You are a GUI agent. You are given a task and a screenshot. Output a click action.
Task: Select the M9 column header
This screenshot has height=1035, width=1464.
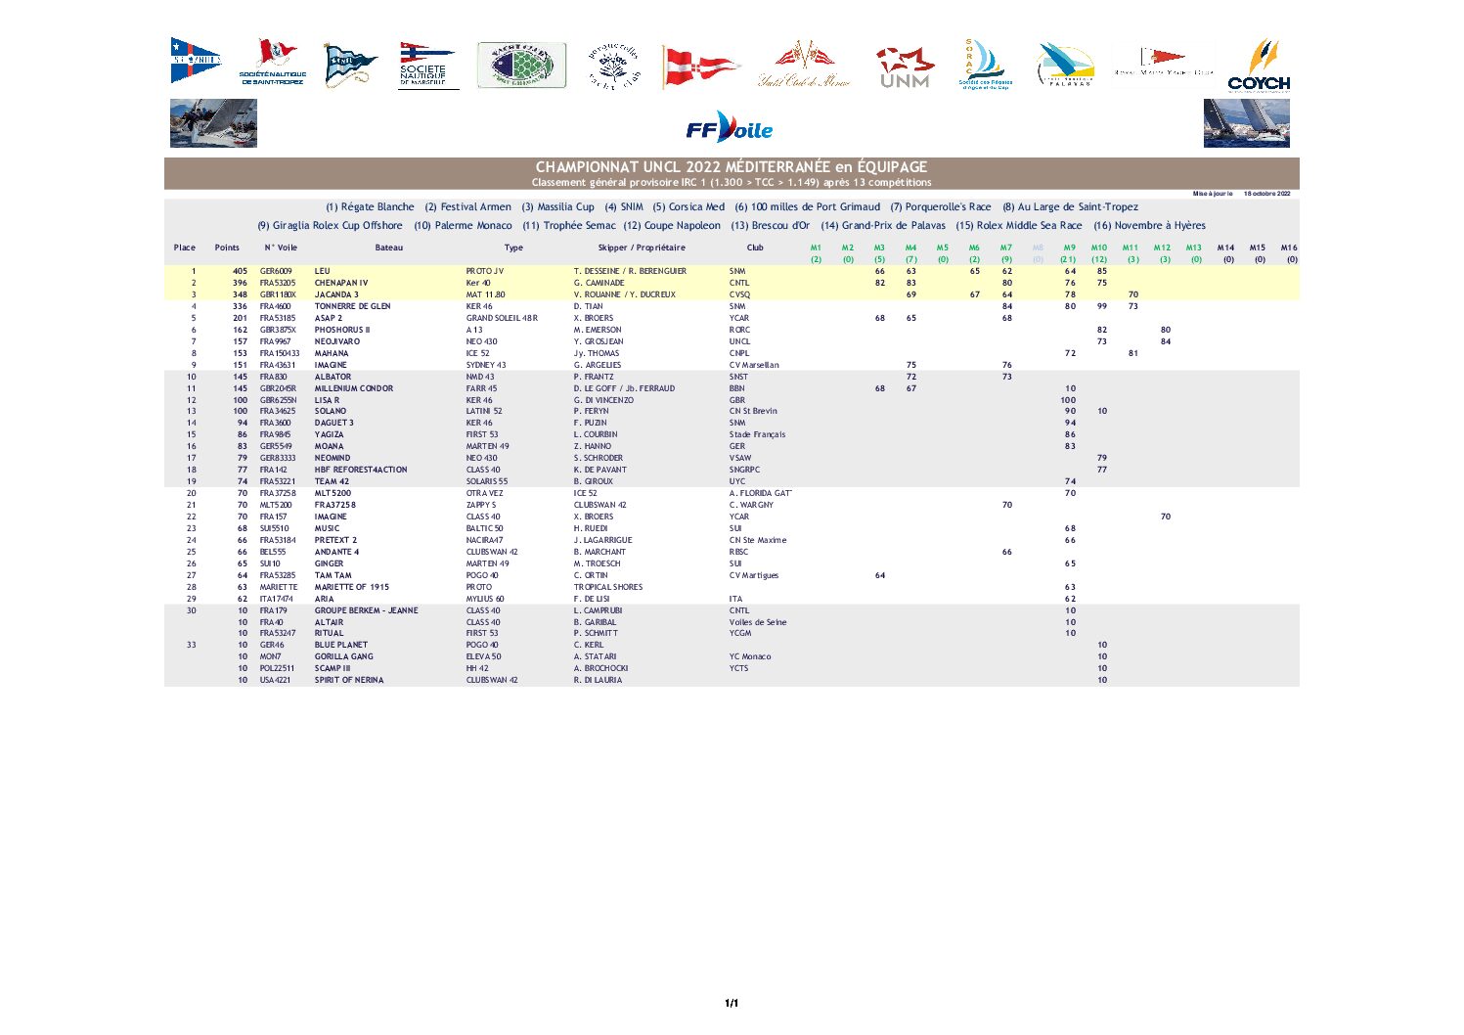pyautogui.click(x=1069, y=247)
